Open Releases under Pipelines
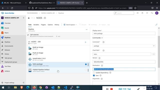This screenshot has width=160, height=90. [7, 50]
